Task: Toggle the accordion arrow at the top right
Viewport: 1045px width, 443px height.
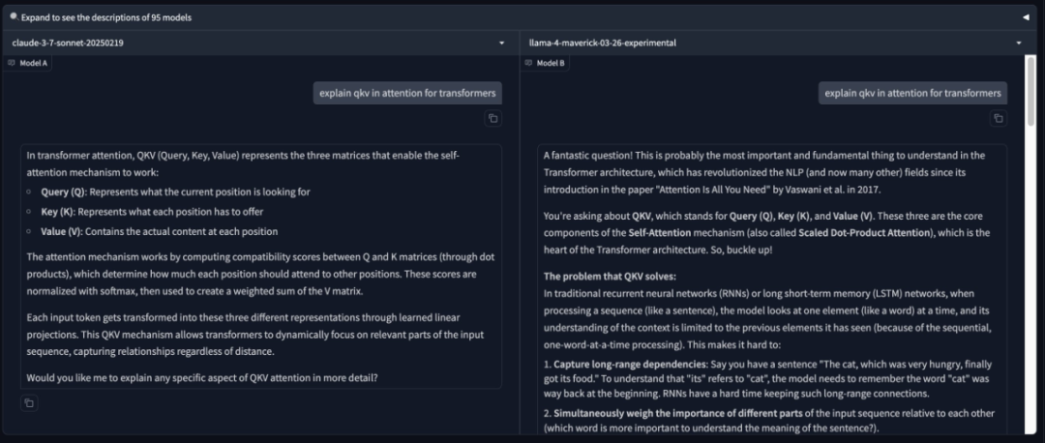Action: click(x=1026, y=17)
